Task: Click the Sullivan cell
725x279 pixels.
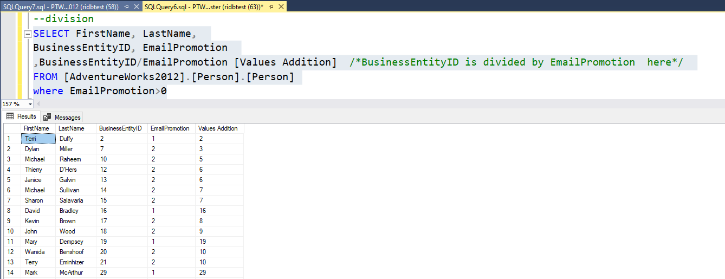Action: tap(76, 190)
